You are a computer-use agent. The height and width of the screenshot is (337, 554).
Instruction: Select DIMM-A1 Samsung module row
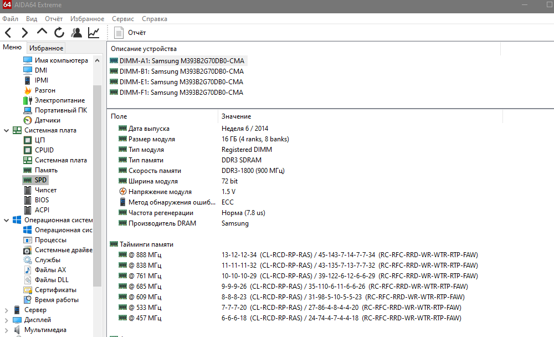click(177, 61)
